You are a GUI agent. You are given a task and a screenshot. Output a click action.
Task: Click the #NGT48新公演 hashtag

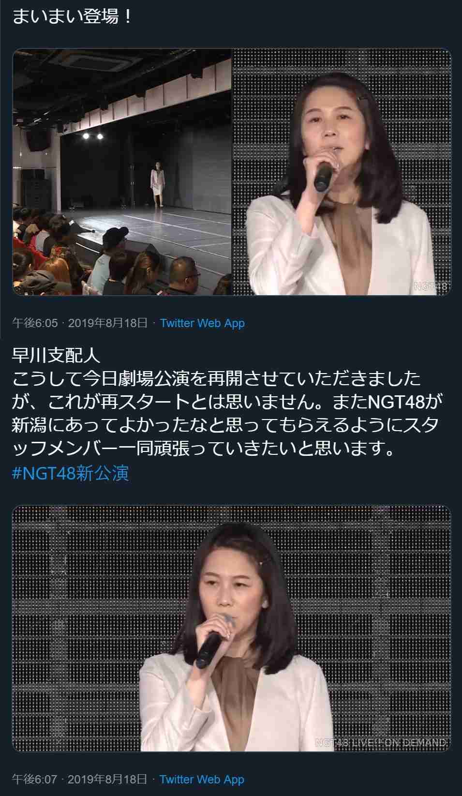71,473
